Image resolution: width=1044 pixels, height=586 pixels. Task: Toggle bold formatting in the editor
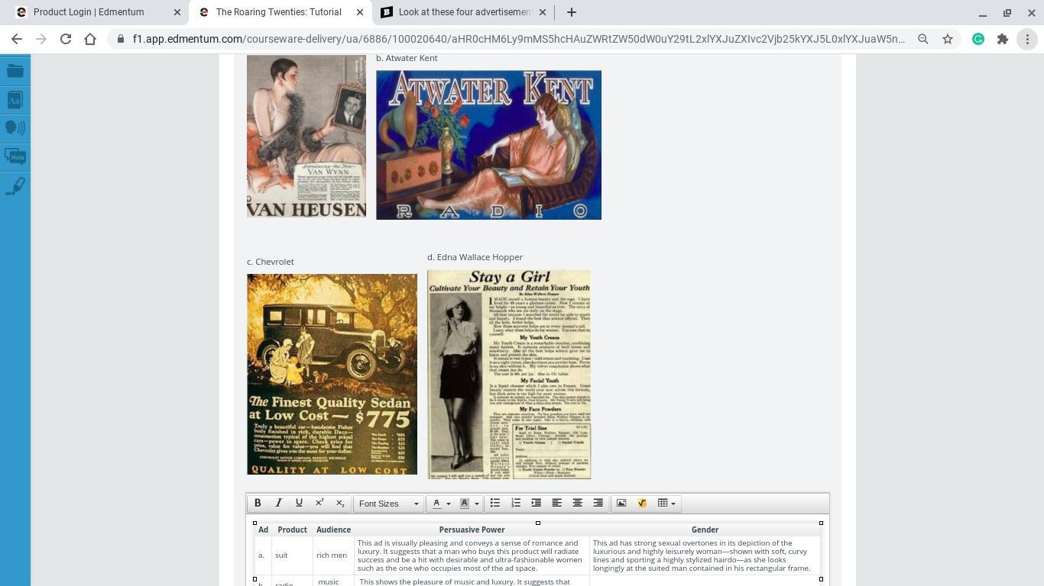point(258,504)
